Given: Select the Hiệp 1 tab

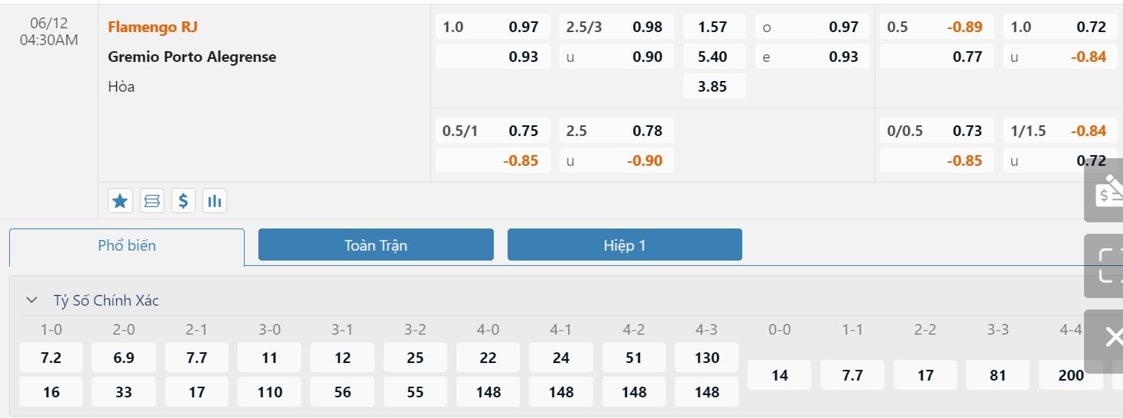Looking at the screenshot, I should point(625,245).
